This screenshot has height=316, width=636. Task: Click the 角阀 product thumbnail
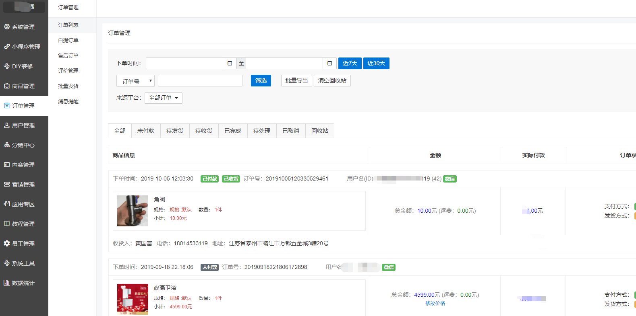pos(133,211)
